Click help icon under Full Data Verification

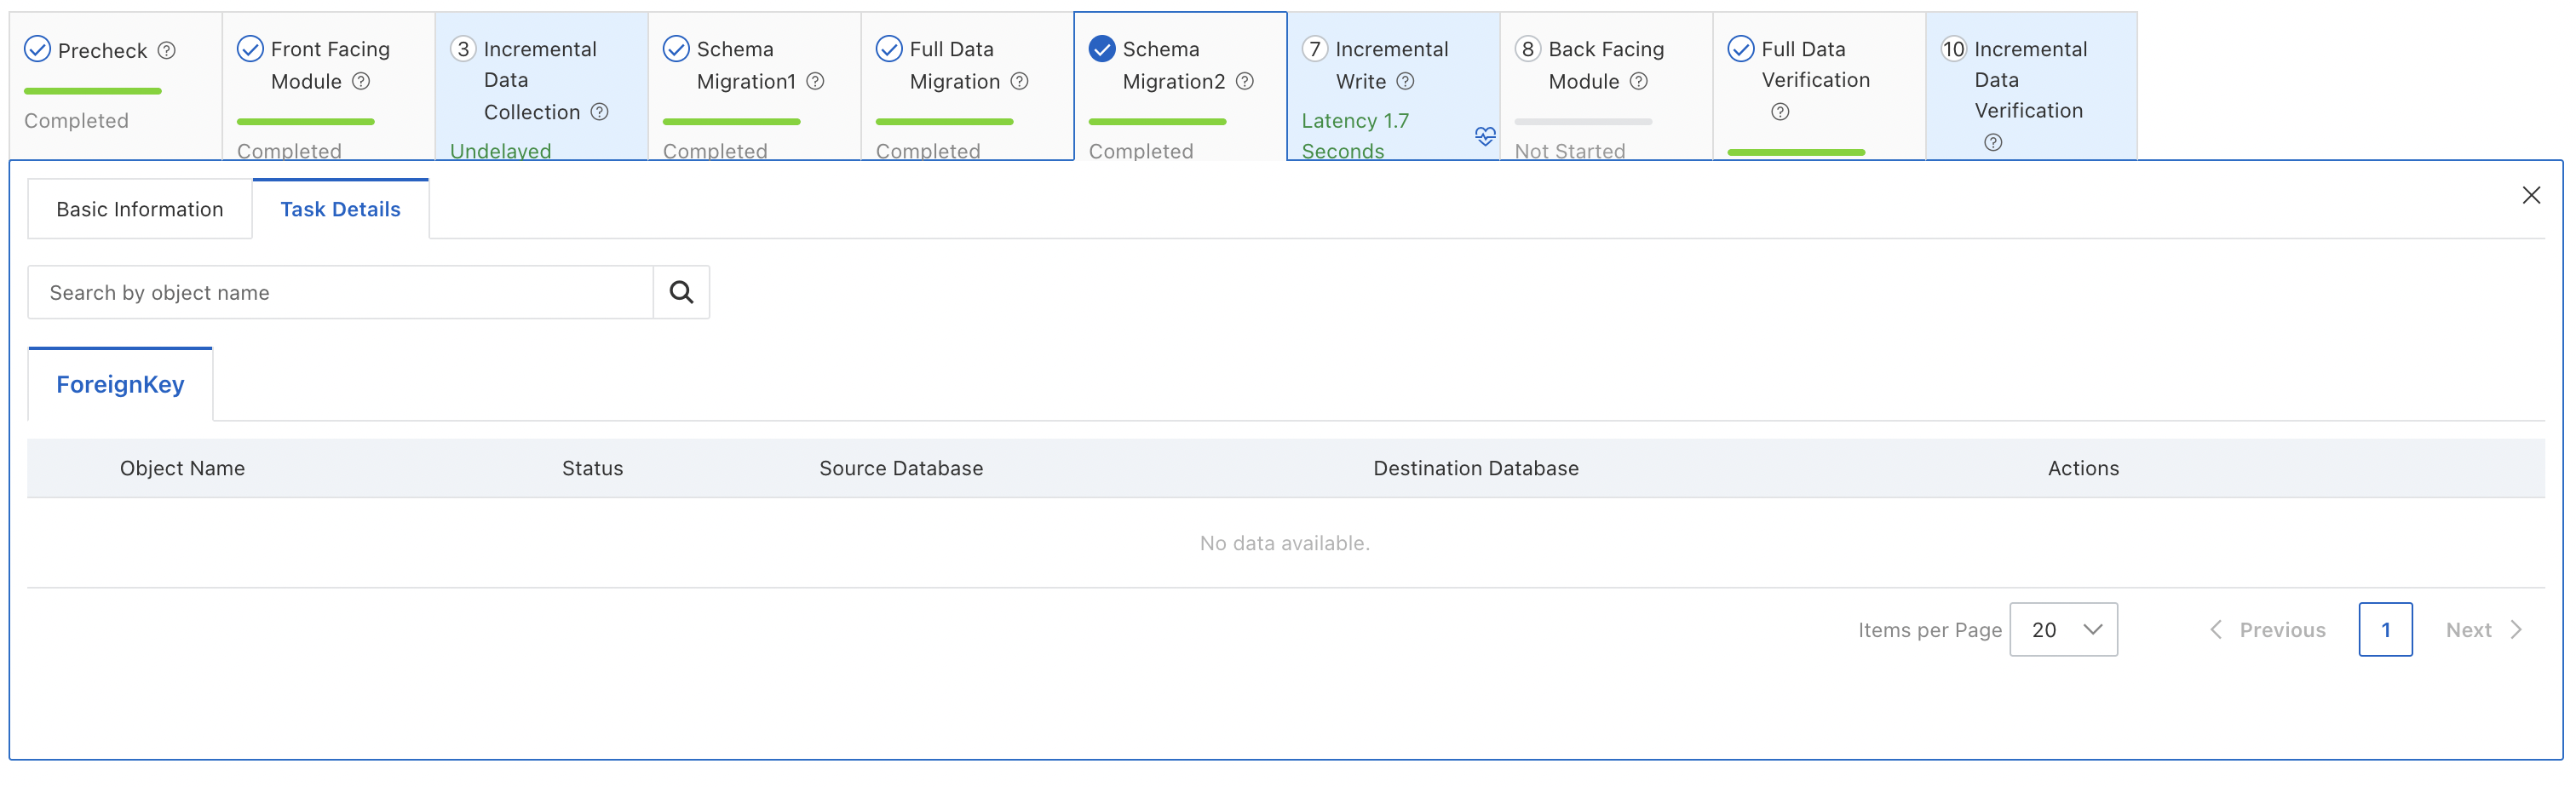click(x=1780, y=112)
